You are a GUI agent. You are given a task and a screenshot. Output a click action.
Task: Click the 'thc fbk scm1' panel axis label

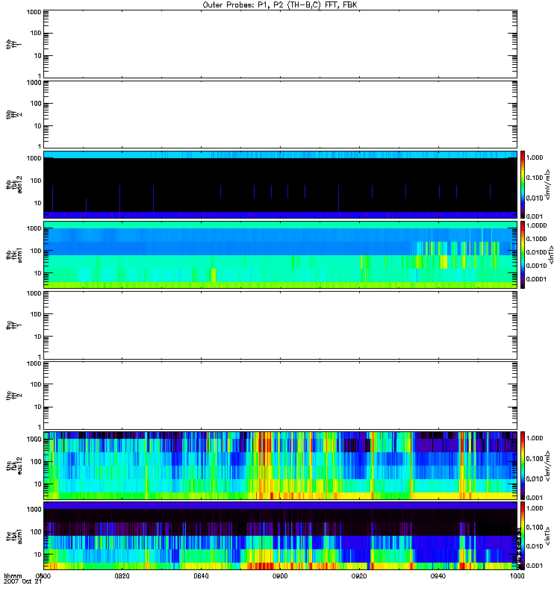click(13, 536)
